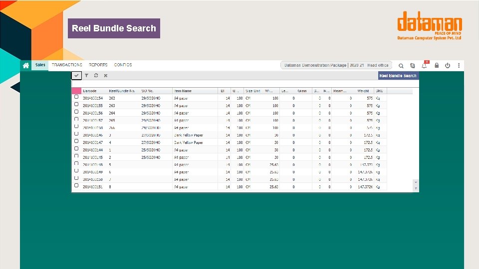479x269 pixels.
Task: Click the SKU column header
Action: tap(379, 91)
